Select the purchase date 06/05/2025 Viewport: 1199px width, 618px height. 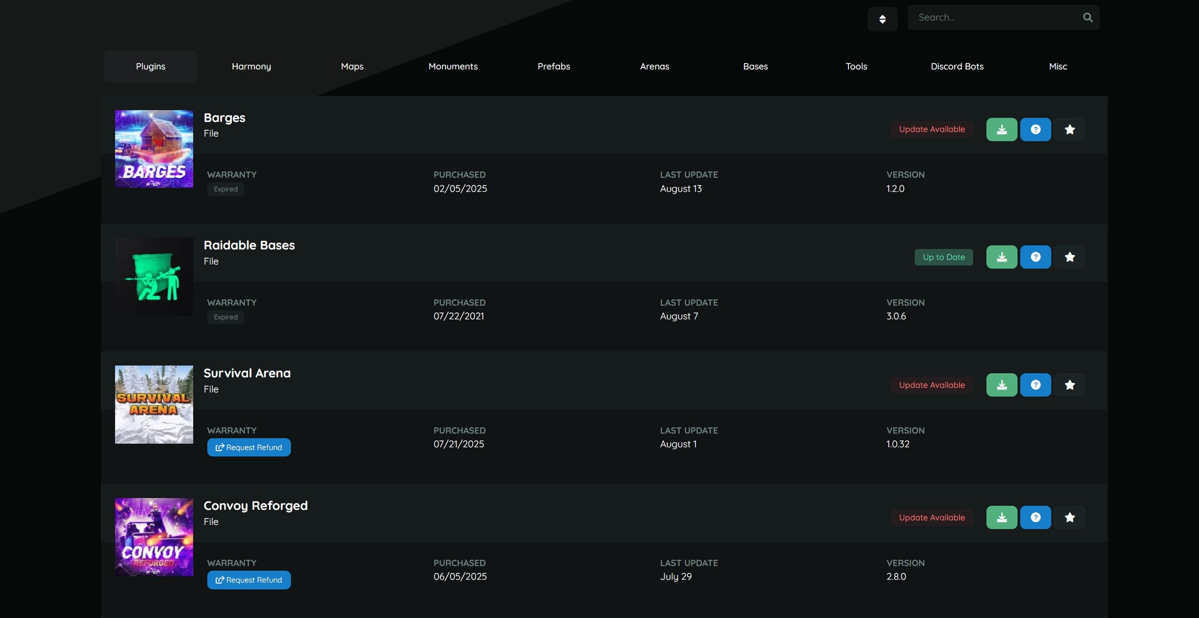(x=460, y=577)
